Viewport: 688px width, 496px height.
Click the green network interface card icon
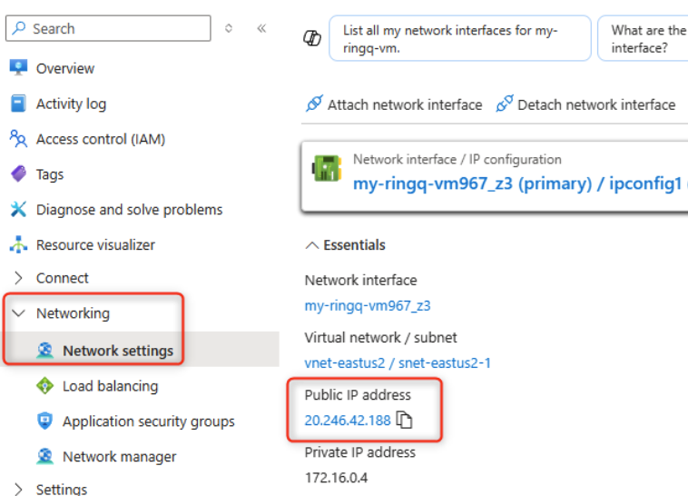[x=327, y=168]
